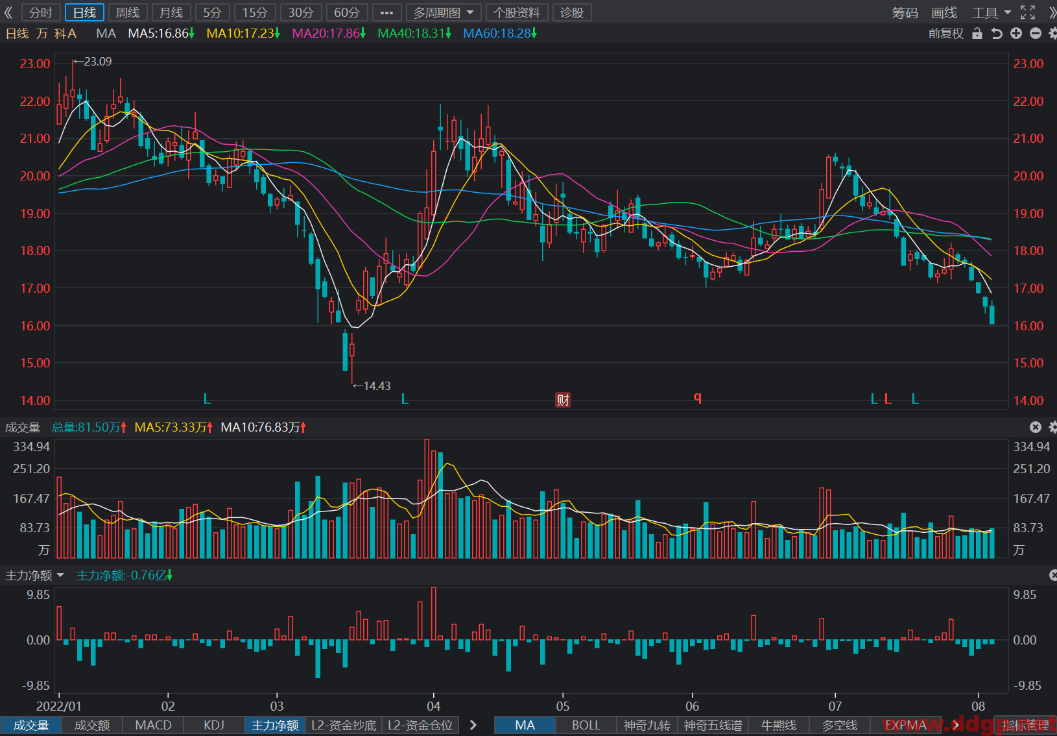Change 前复权 price adjustment mode

945,33
